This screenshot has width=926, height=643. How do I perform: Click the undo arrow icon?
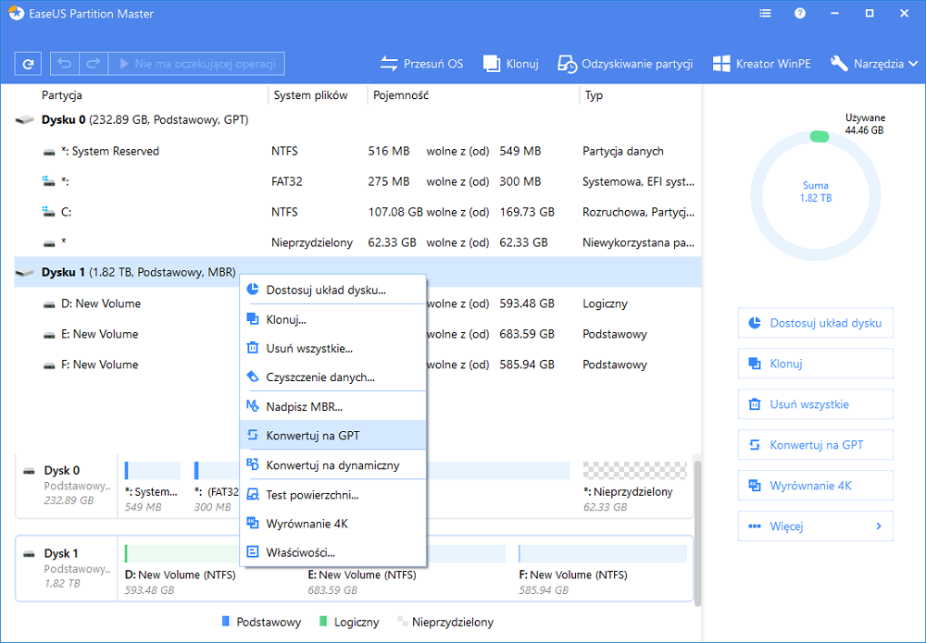[x=65, y=64]
